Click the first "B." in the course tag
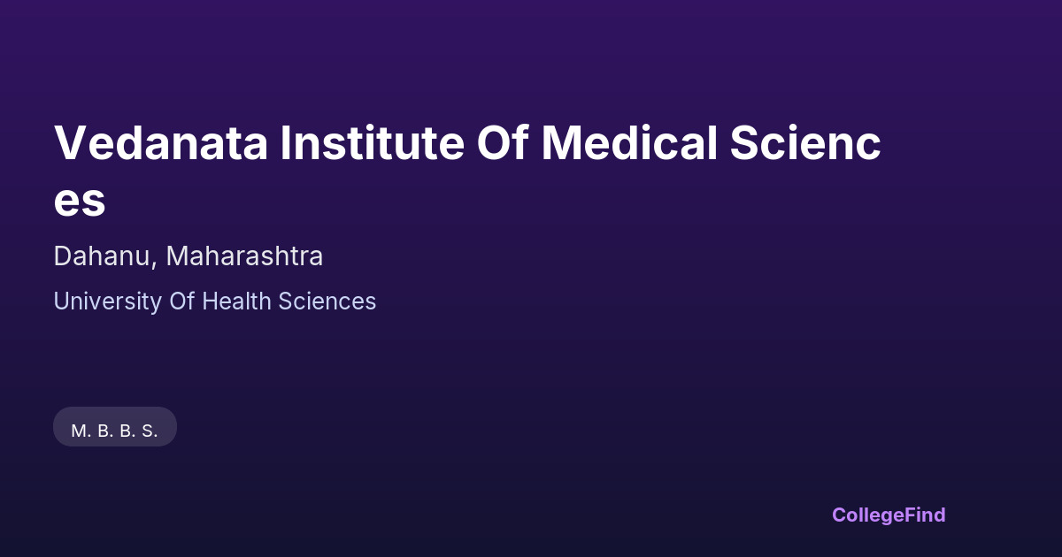The height and width of the screenshot is (557, 1062). pyautogui.click(x=104, y=431)
